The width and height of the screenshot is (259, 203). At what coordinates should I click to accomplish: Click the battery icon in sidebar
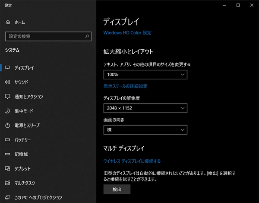click(x=7, y=140)
